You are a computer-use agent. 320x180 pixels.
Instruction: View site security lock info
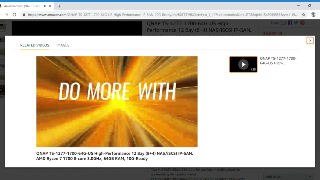(x=24, y=15)
